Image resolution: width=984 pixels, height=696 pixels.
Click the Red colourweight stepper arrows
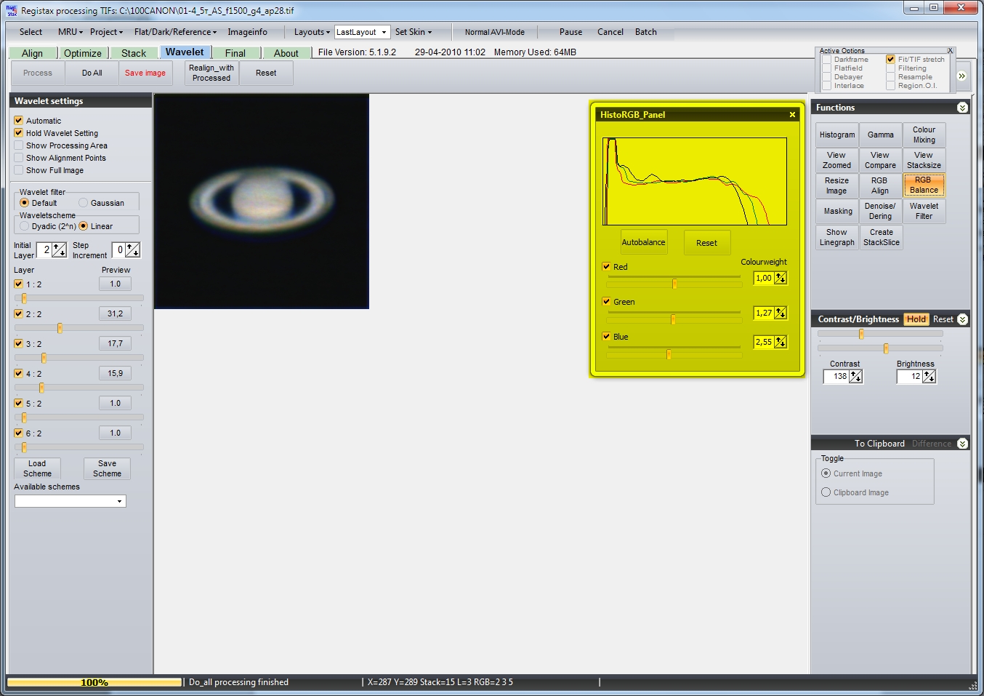pyautogui.click(x=781, y=278)
